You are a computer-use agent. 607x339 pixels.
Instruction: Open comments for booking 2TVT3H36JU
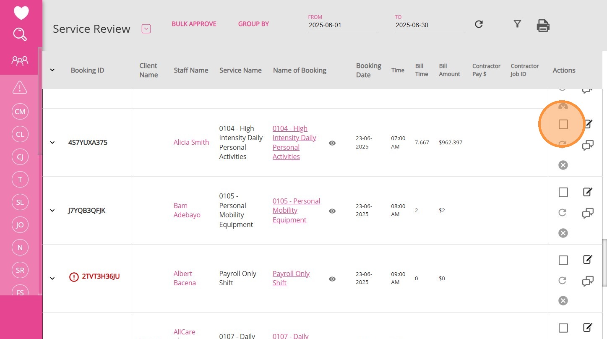click(x=588, y=282)
